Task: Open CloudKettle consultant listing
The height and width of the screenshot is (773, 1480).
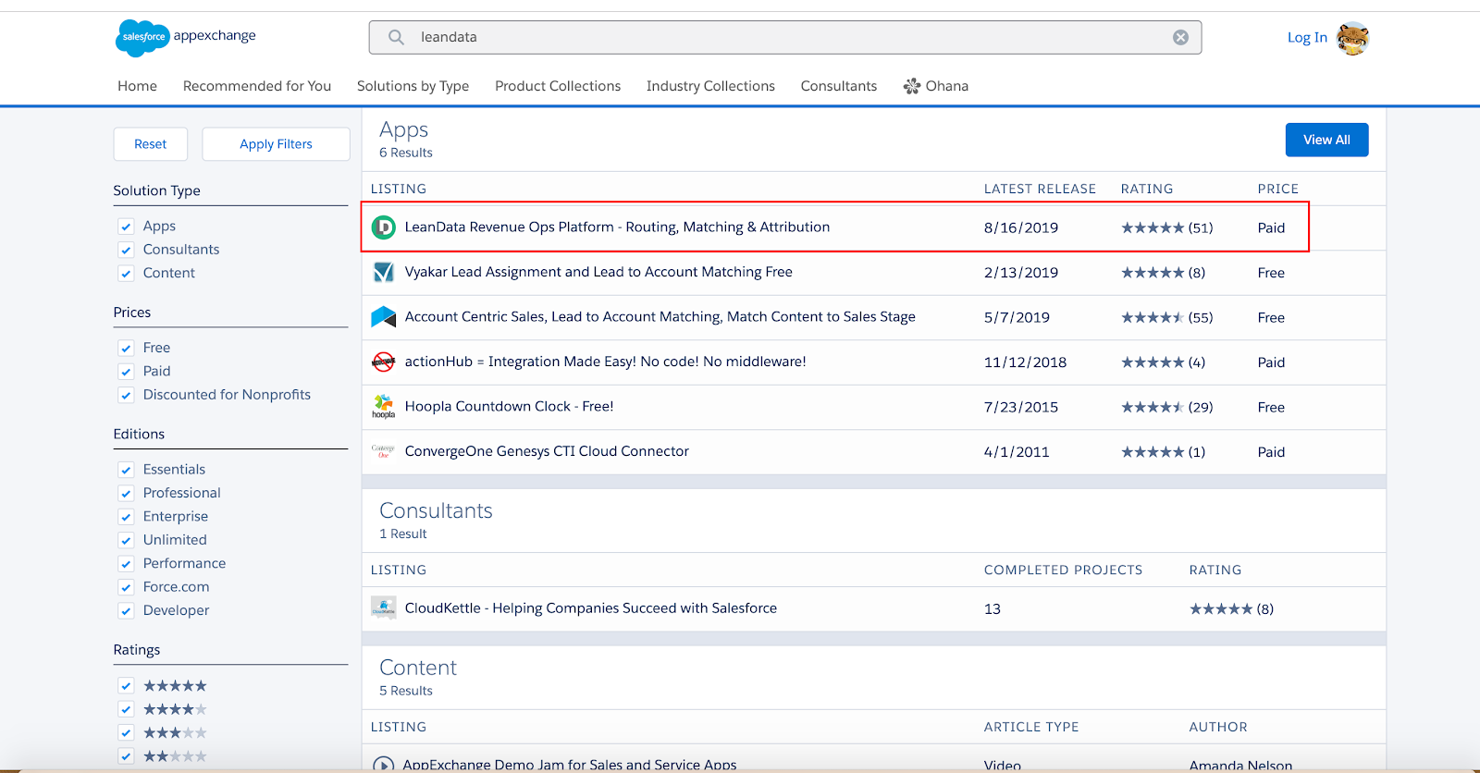Action: click(591, 608)
